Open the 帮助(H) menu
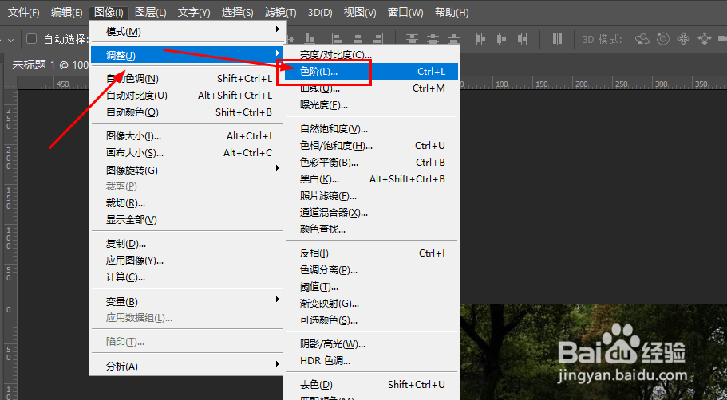This screenshot has height=400, width=727. point(452,13)
